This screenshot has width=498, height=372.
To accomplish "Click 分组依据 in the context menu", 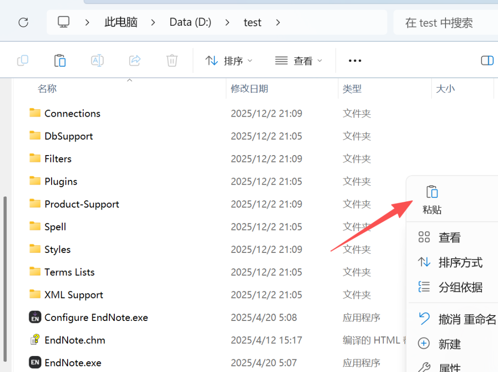I will pyautogui.click(x=460, y=287).
